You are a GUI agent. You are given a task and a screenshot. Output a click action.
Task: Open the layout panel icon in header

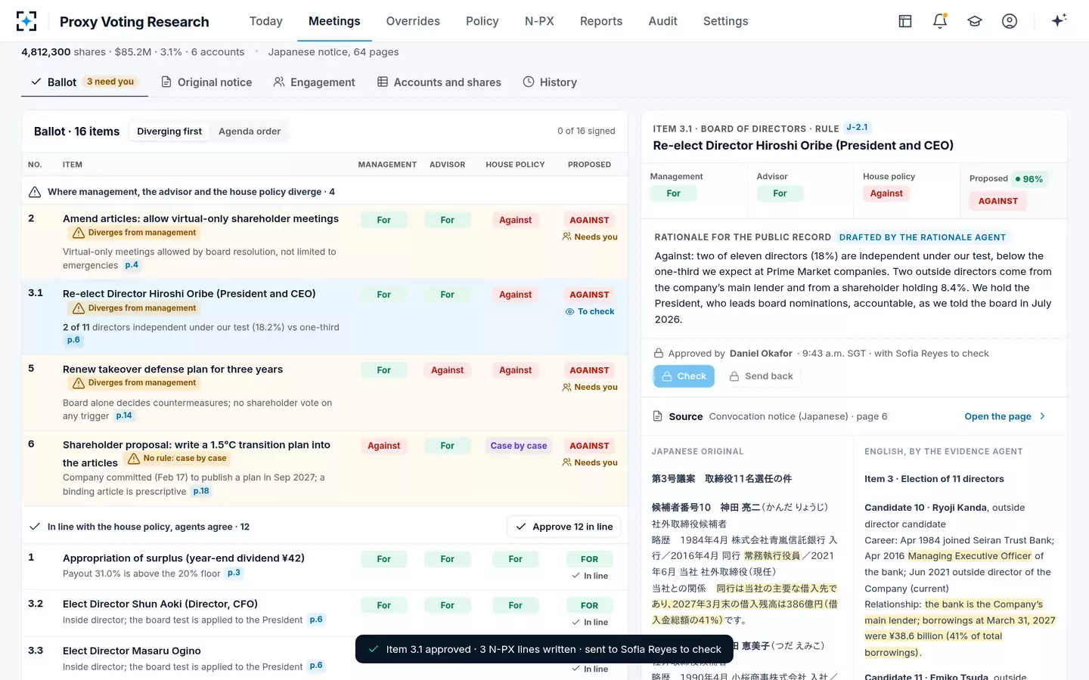(905, 21)
